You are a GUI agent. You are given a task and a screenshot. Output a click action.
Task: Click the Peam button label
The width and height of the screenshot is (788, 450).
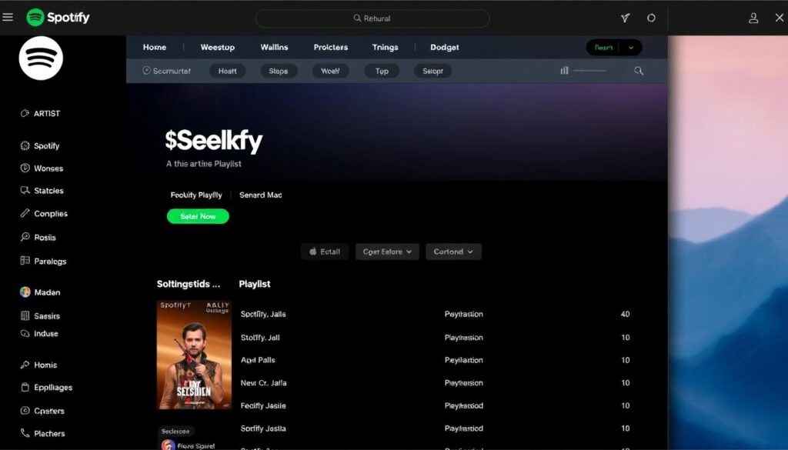click(x=603, y=48)
